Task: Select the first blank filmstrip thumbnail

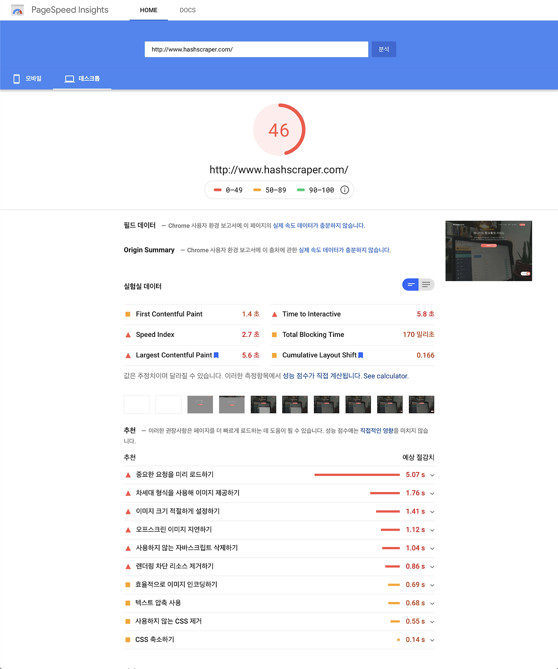Action: point(137,404)
